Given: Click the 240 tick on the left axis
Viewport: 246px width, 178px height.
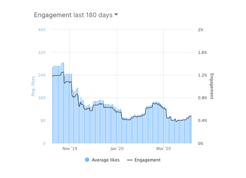Looking at the screenshot, I should (x=42, y=75).
